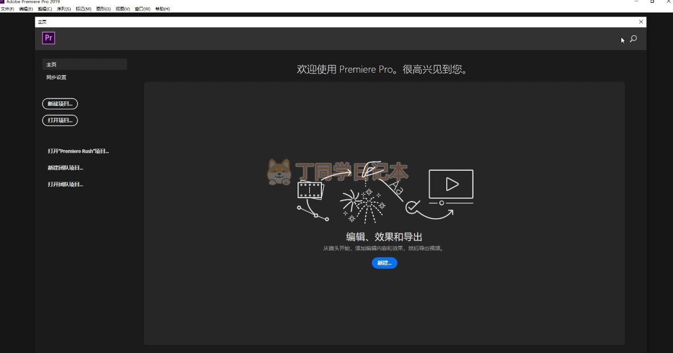Switch to 同步设置 in the sidebar
Screen dimensions: 673x353
click(x=56, y=77)
